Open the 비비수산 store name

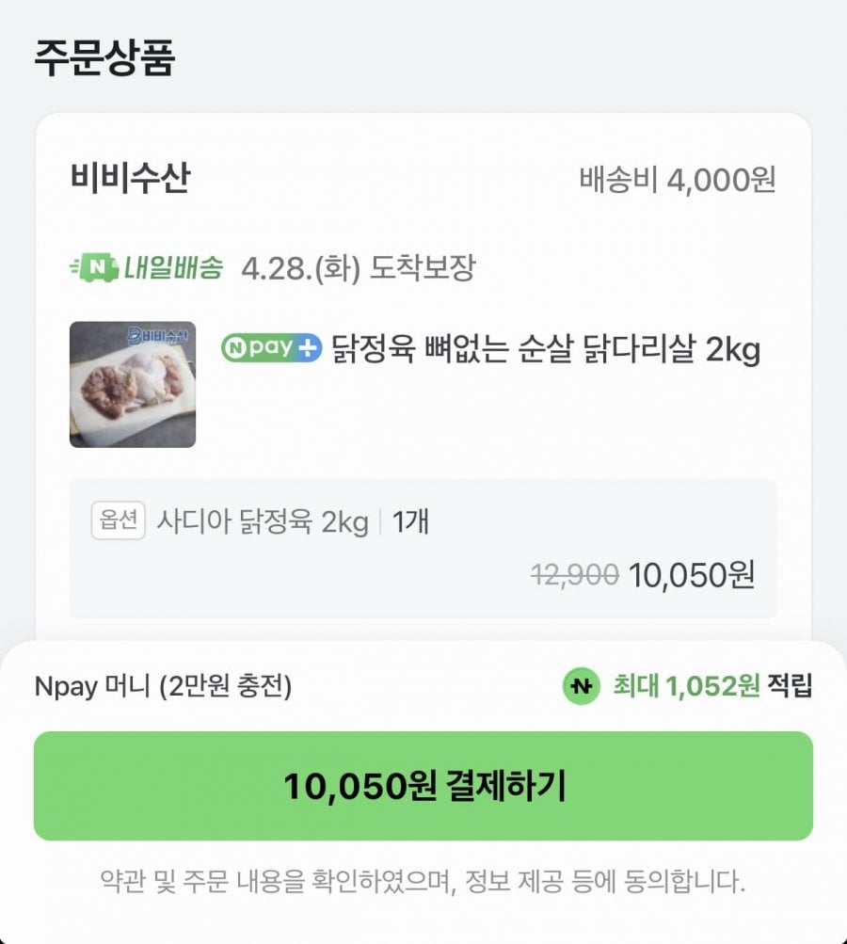tap(130, 179)
